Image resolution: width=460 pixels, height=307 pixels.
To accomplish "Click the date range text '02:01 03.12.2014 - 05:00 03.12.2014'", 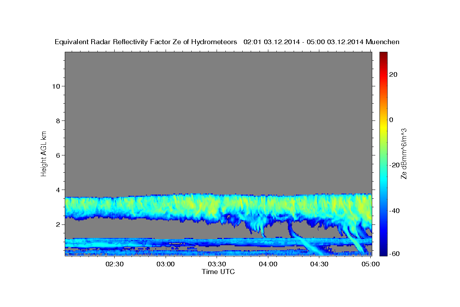I will tap(303, 42).
